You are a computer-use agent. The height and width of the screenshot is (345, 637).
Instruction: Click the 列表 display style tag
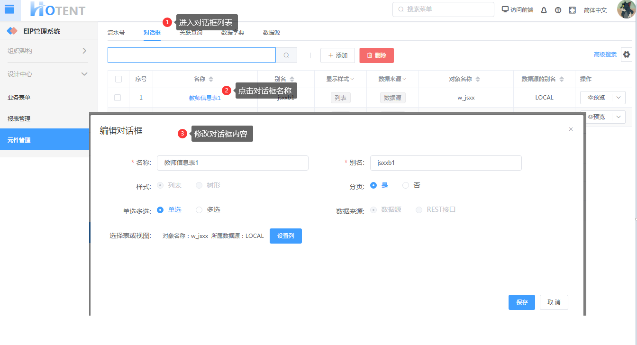[x=340, y=98]
